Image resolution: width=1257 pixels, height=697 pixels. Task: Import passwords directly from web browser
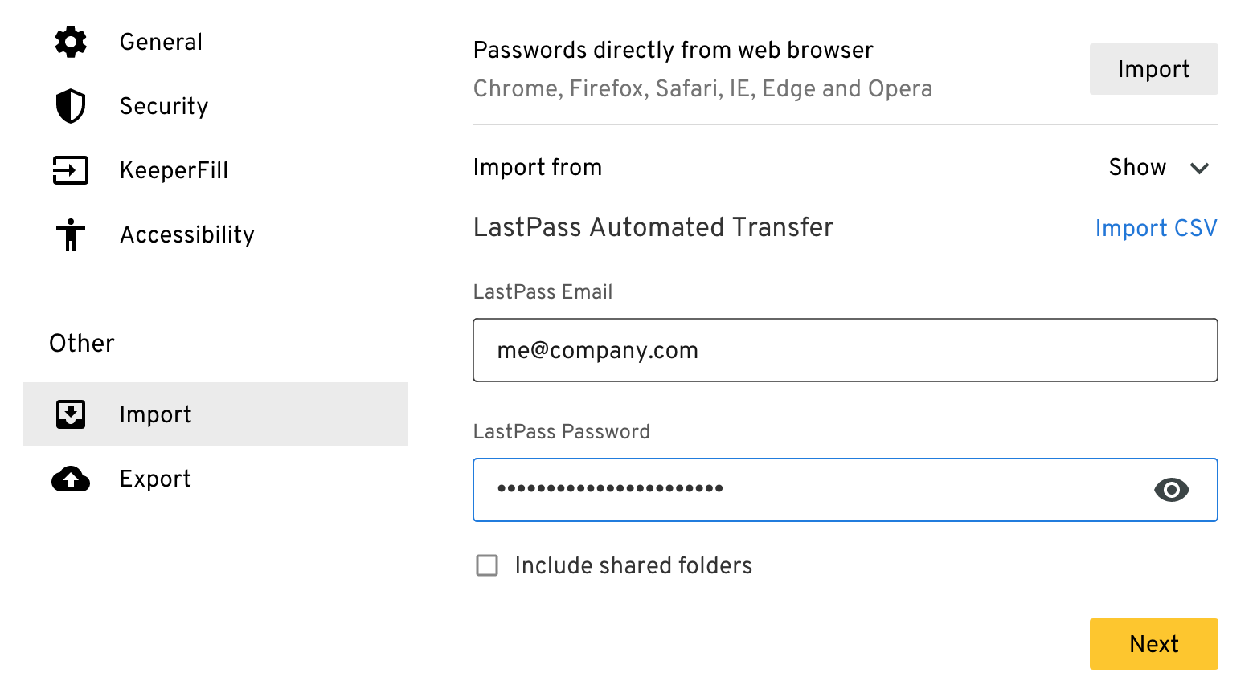[1154, 69]
